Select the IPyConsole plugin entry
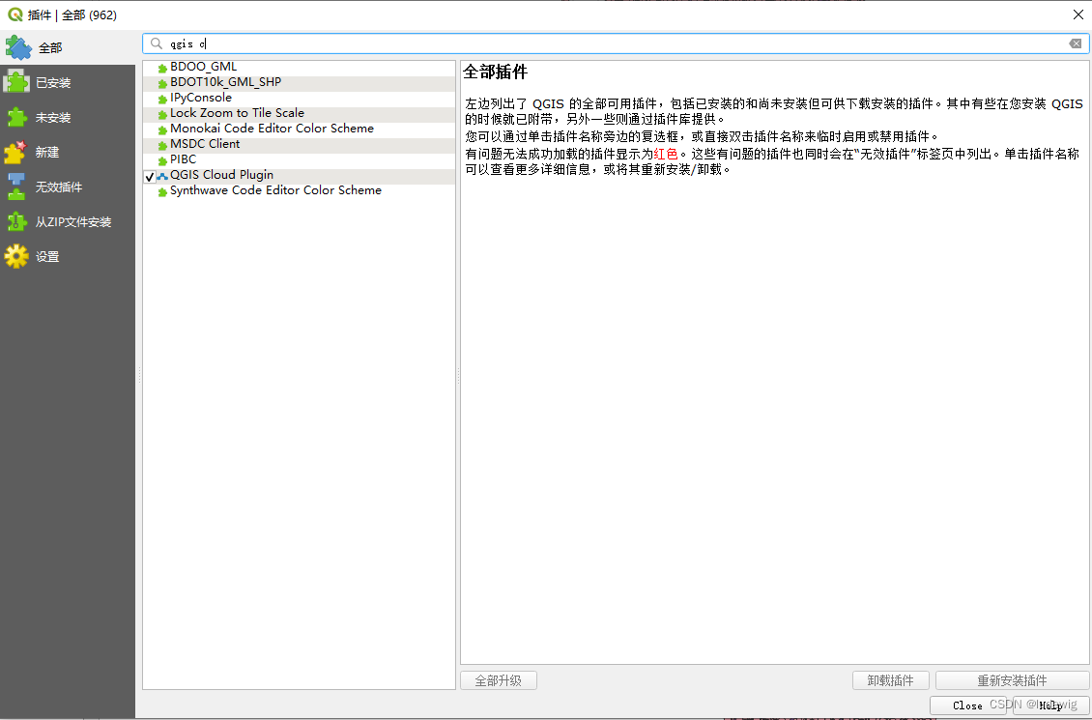The height and width of the screenshot is (720, 1092). coord(201,98)
